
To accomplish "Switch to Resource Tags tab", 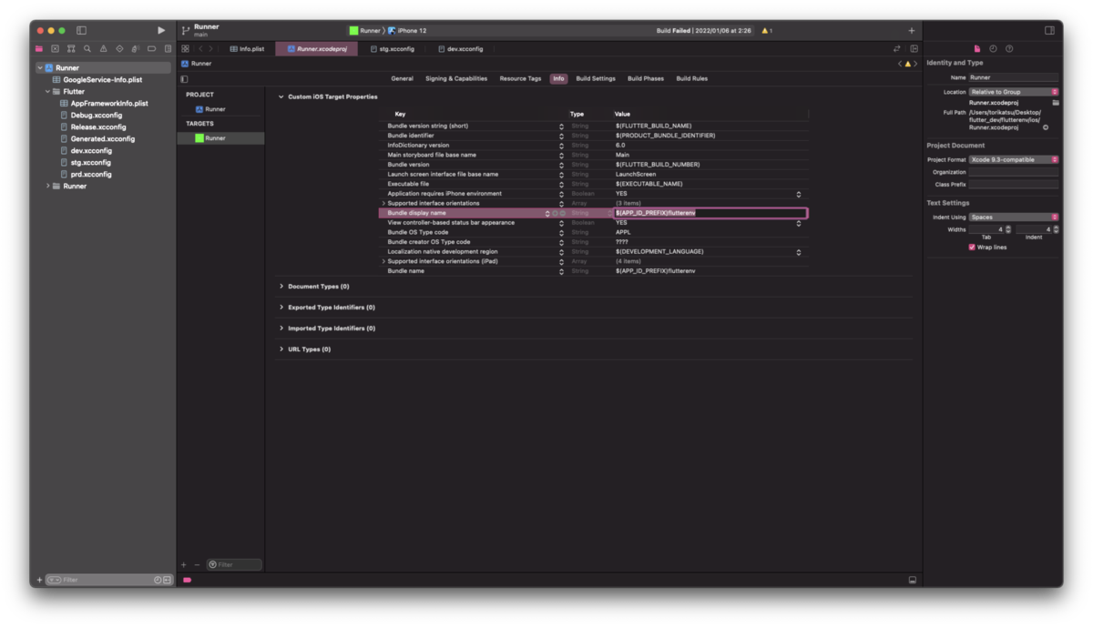I will point(520,79).
